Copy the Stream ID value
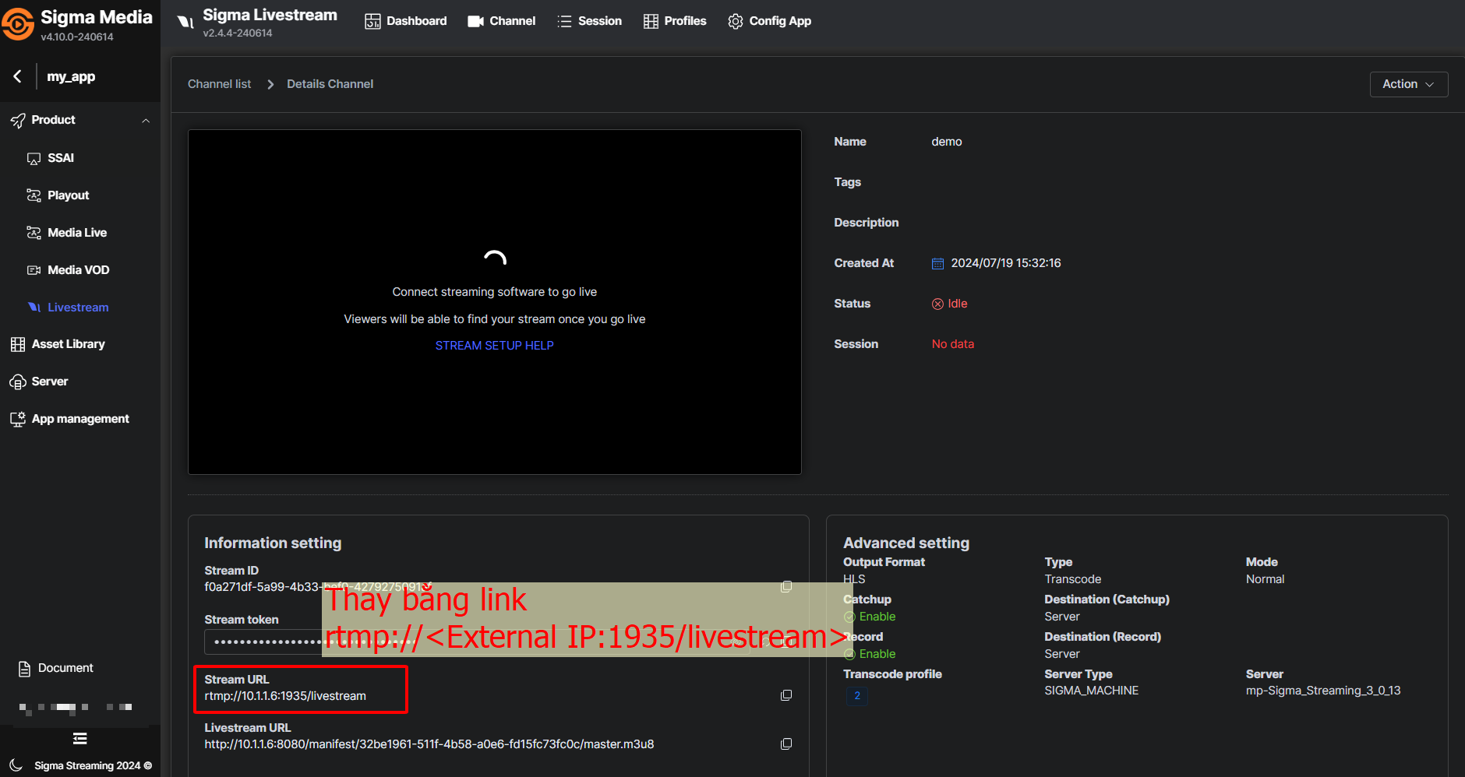1465x777 pixels. tap(786, 586)
